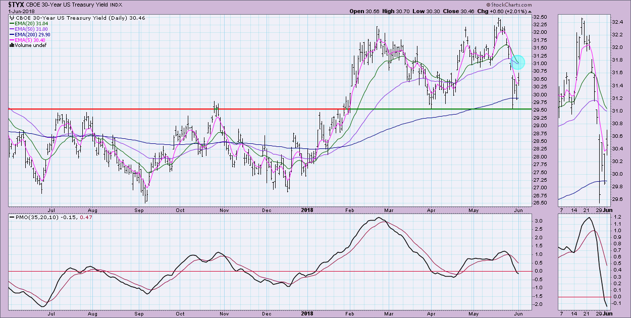The height and width of the screenshot is (318, 631).
Task: Click the 1-Jun-2018 date label
Action: [16, 11]
